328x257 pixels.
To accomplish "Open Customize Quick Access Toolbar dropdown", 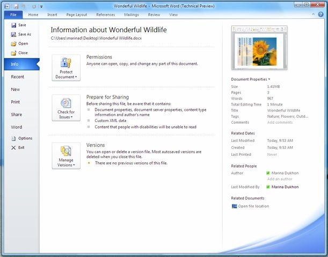I will (41, 6).
